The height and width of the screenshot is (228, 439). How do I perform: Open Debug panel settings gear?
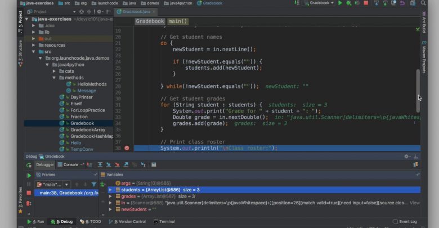coord(406,157)
